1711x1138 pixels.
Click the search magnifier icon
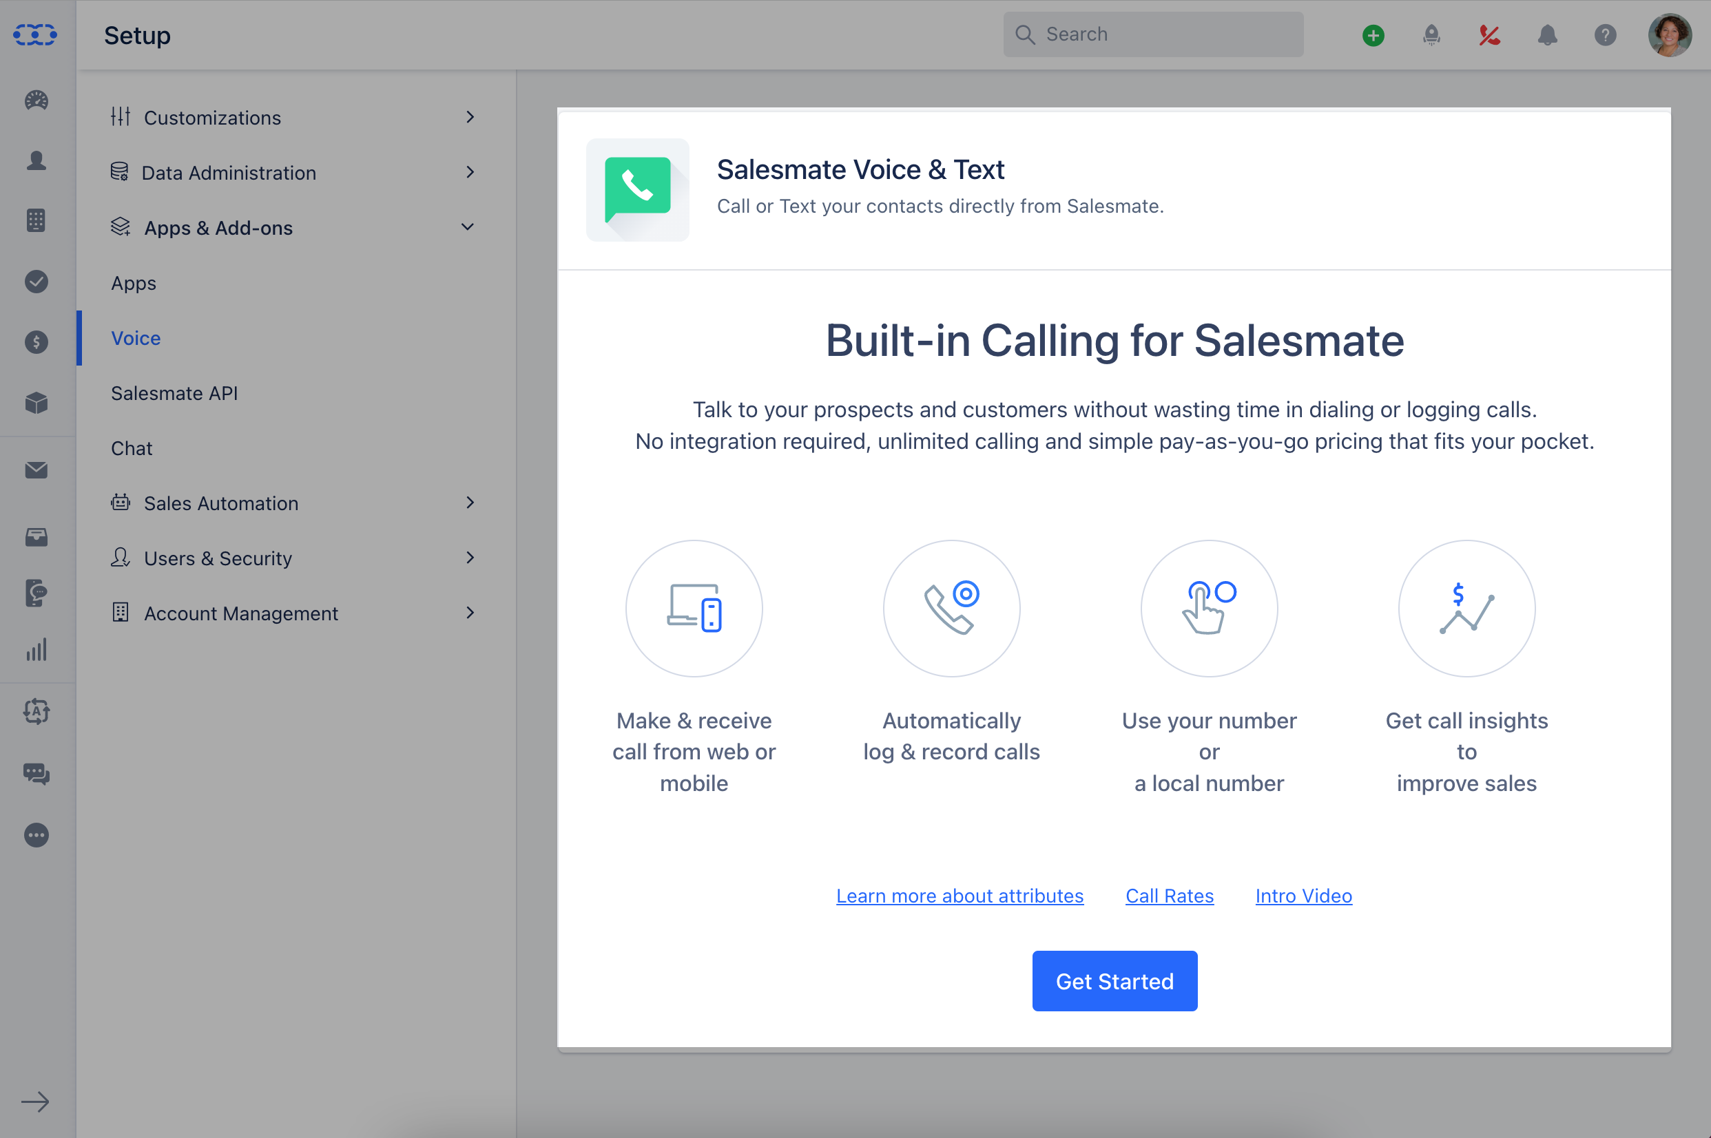tap(1025, 34)
